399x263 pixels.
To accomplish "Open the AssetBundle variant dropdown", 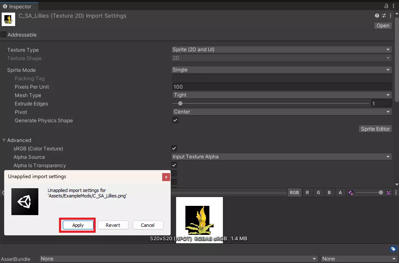I will tap(359, 259).
